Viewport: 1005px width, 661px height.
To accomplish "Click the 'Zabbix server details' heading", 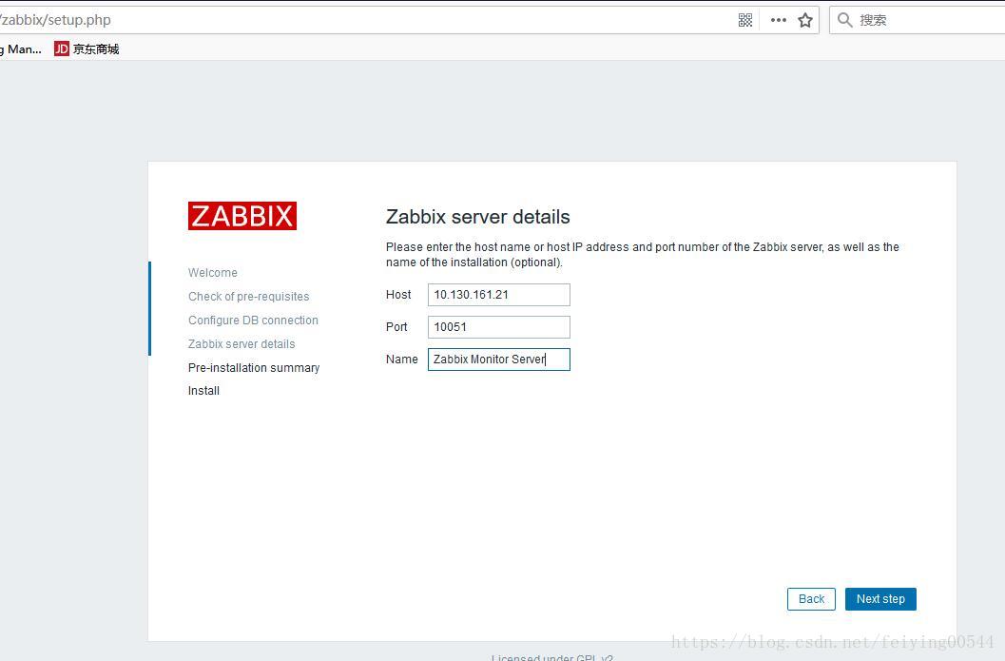I will pyautogui.click(x=477, y=217).
